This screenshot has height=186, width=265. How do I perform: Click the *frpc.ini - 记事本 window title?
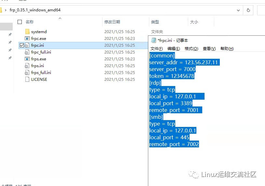point(173,41)
